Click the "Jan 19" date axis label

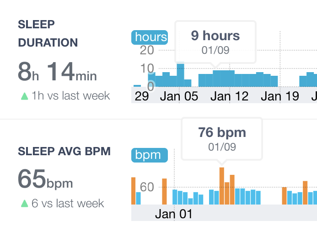[280, 96]
